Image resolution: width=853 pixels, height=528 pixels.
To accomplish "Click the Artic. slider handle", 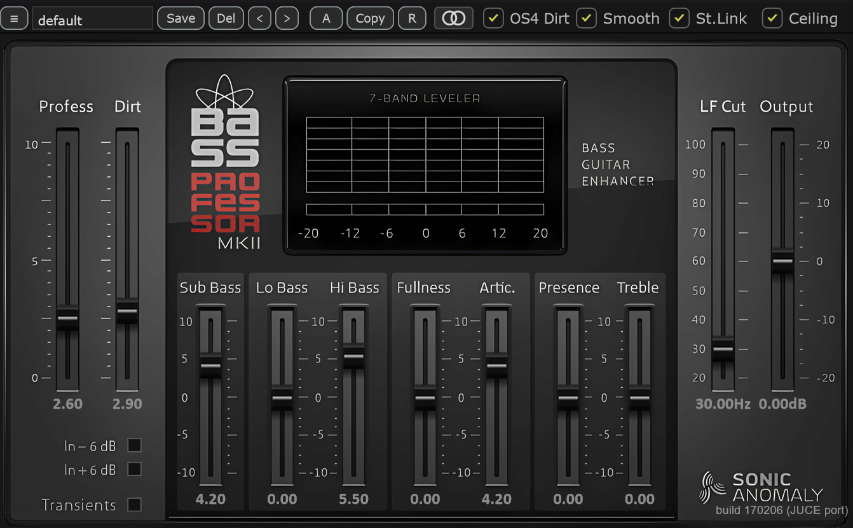I will 496,366.
